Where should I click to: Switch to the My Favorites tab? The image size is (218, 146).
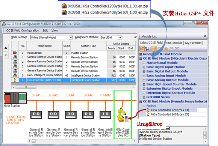click(x=193, y=43)
